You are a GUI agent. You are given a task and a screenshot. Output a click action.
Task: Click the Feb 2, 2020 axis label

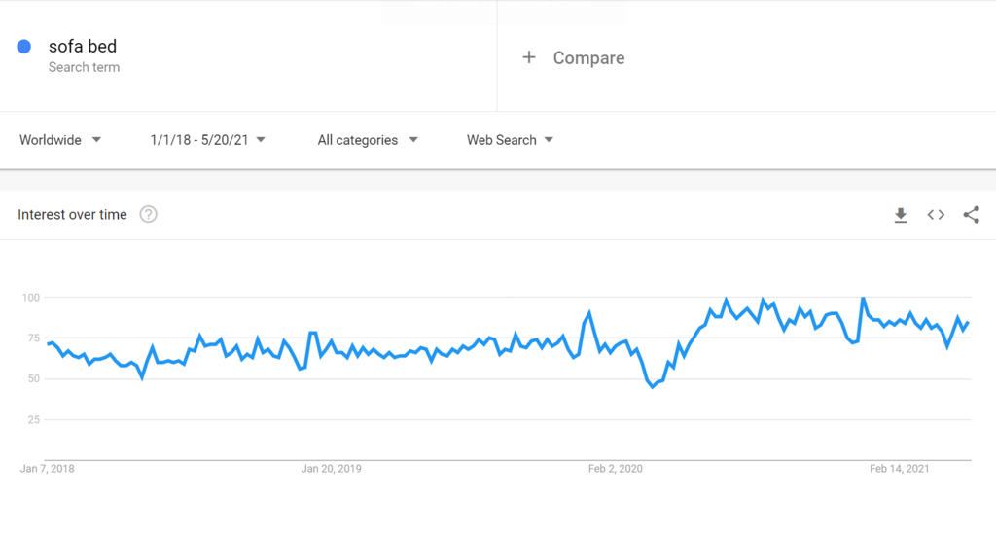(616, 469)
